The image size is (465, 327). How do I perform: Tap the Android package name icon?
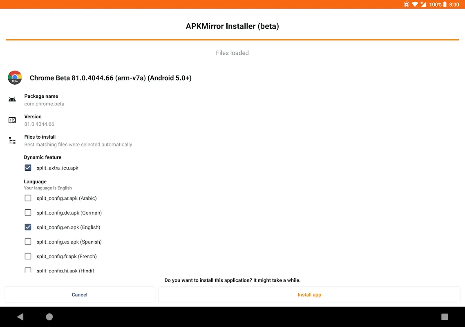12,100
